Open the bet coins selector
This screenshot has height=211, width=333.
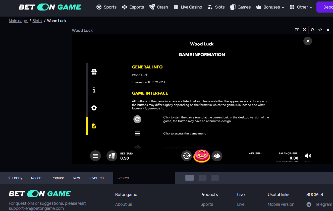(112, 156)
